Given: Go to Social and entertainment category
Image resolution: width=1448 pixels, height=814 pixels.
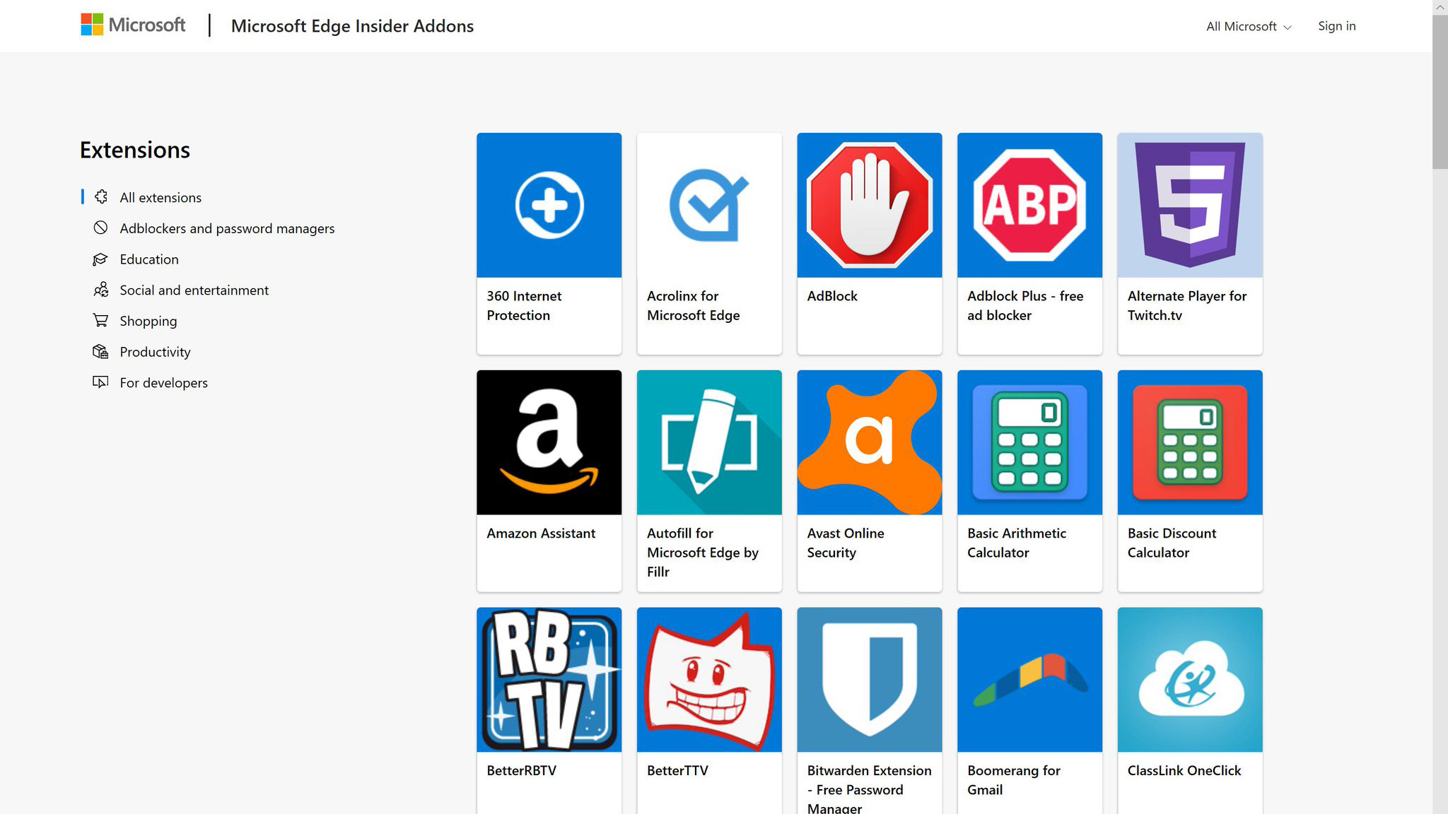Looking at the screenshot, I should point(194,290).
